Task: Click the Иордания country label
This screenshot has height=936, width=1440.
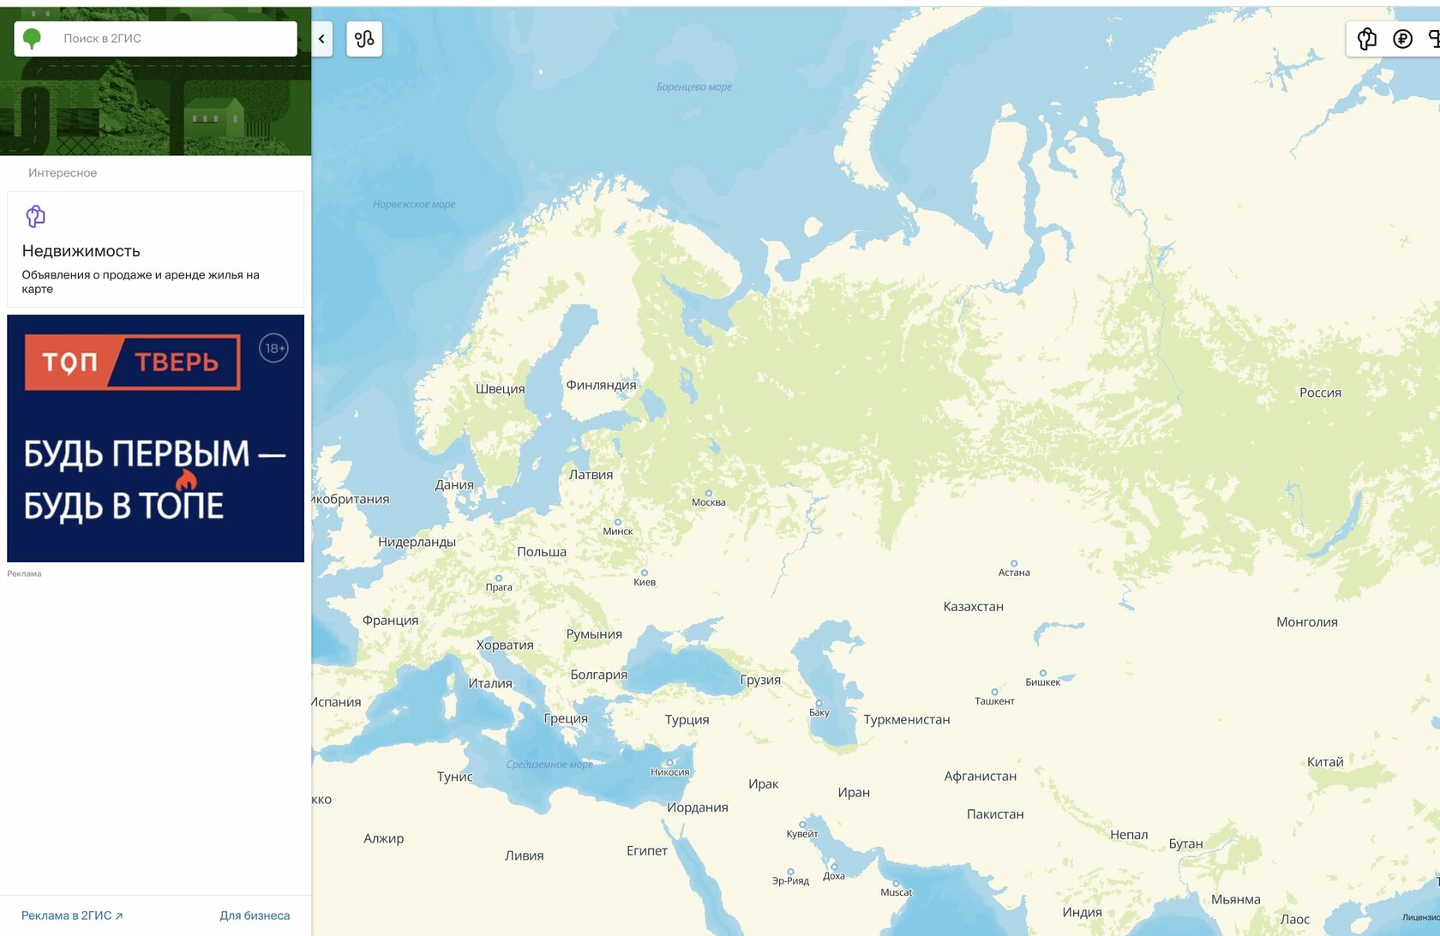Action: [x=697, y=807]
